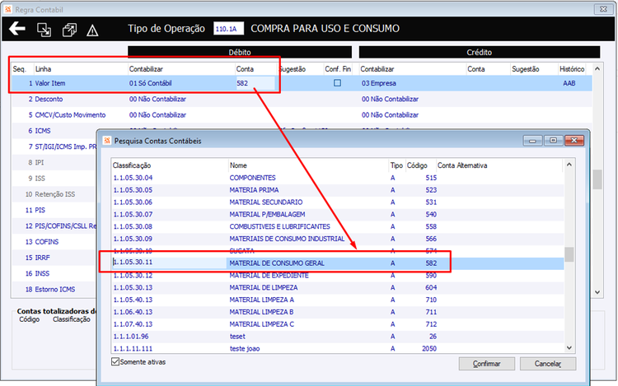Select the teste joao account row
618x386 pixels.
pyautogui.click(x=337, y=348)
